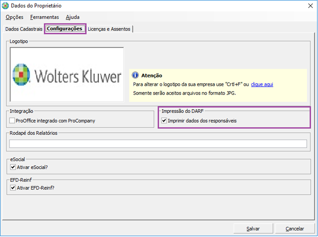This screenshot has height=237, width=318.
Task: Open the Opções menu
Action: point(14,17)
